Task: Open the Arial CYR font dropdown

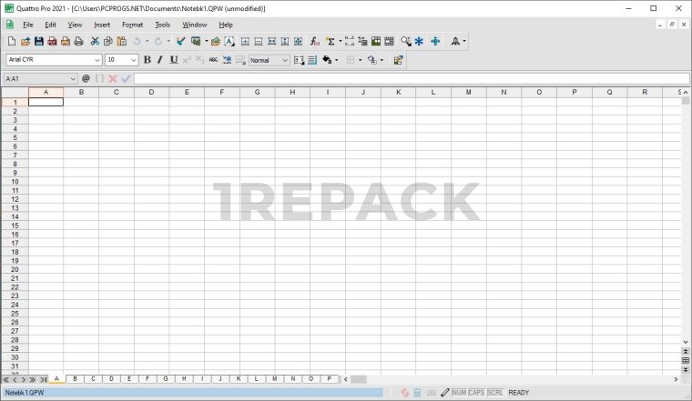Action: [97, 60]
